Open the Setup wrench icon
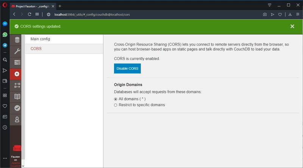This screenshot has height=168, width=303. (17, 51)
